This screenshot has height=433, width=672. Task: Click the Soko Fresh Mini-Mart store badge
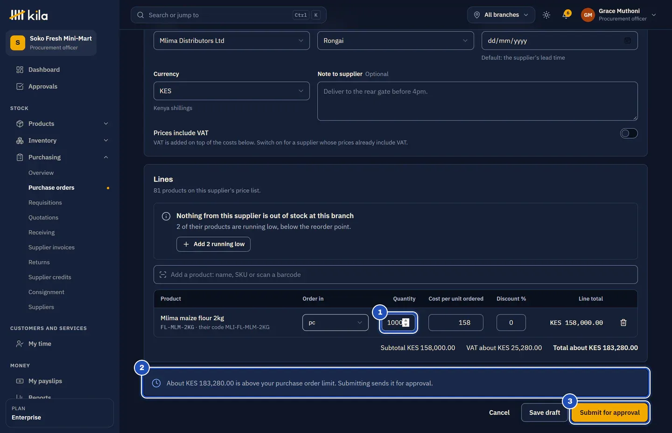tap(51, 43)
